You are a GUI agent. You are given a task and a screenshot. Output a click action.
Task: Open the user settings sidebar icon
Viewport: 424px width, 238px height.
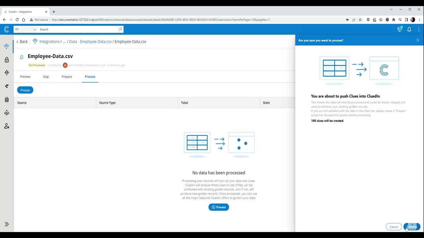tap(7, 126)
